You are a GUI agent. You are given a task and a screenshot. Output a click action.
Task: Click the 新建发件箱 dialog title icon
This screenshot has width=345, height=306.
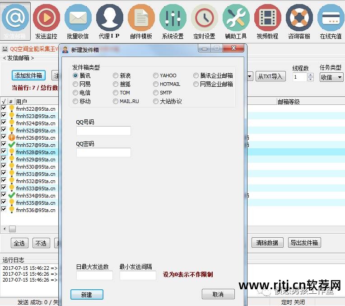coord(65,50)
